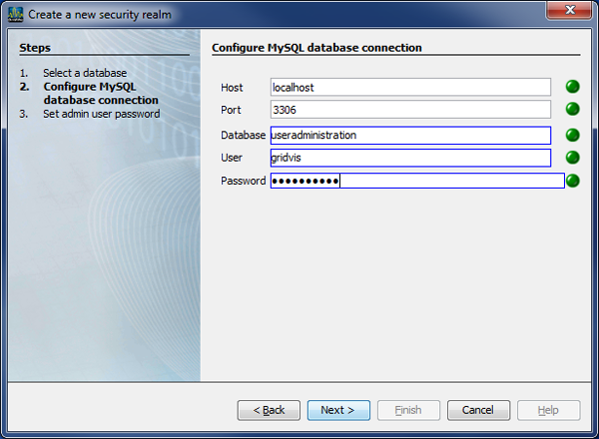Click the green status indicator beside User
Viewport: 599px width, 439px height.
(x=572, y=158)
